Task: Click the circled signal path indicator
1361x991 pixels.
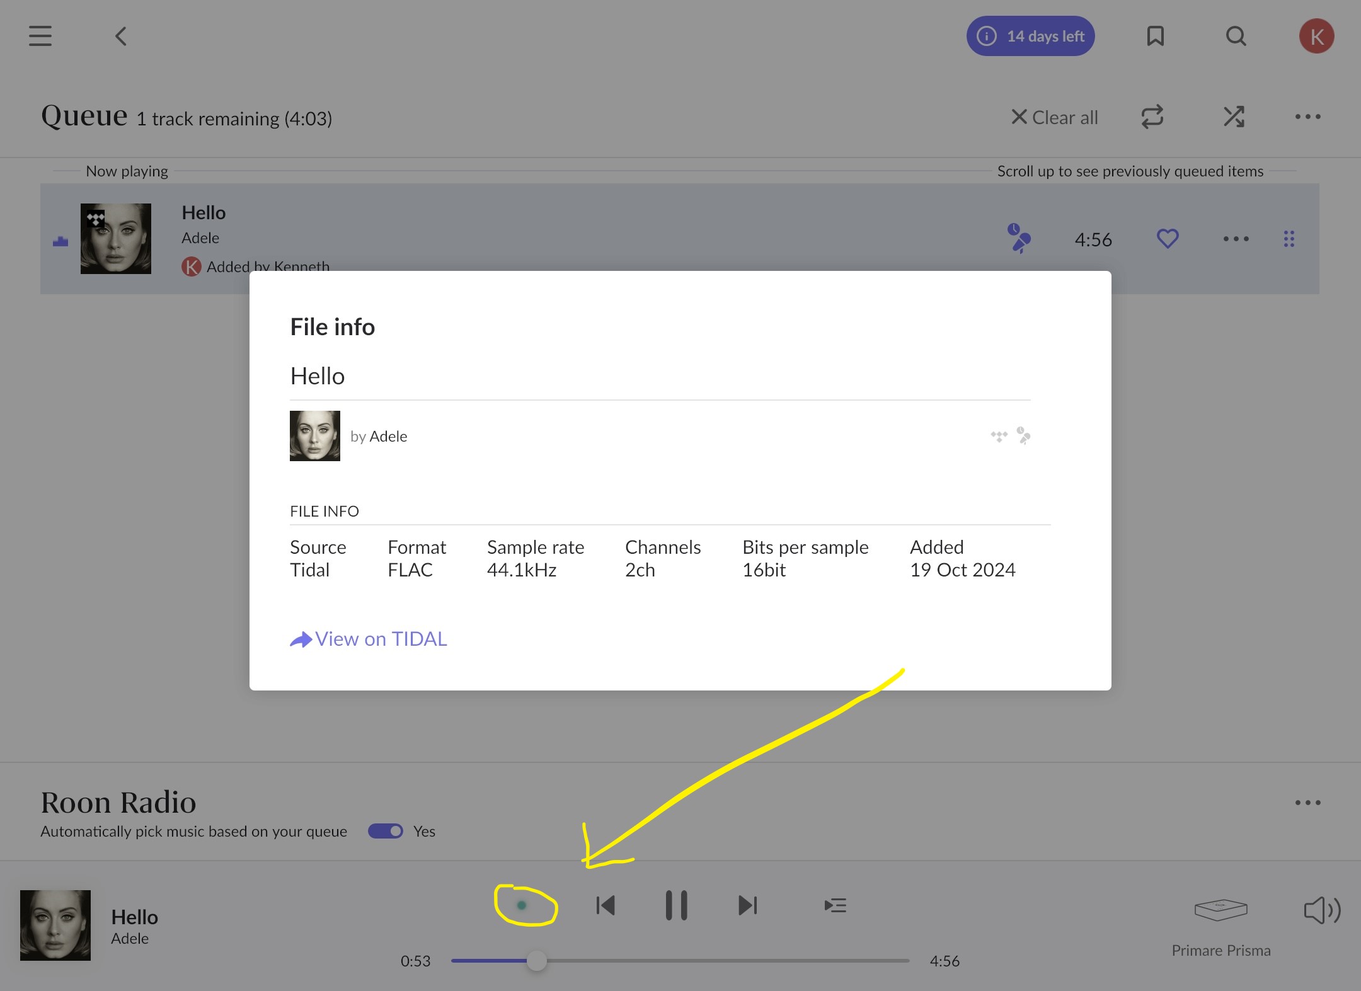Action: 522,905
